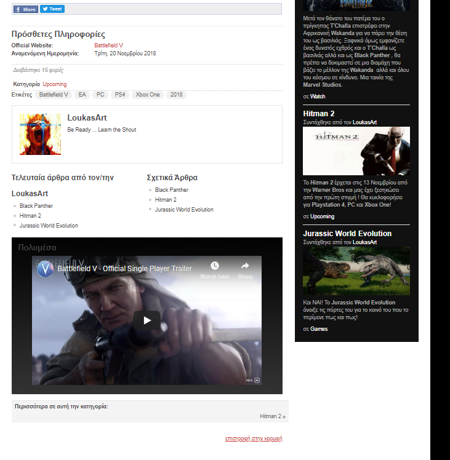The image size is (450, 460).
Task: Select the Battlefield V tag
Action: point(54,95)
